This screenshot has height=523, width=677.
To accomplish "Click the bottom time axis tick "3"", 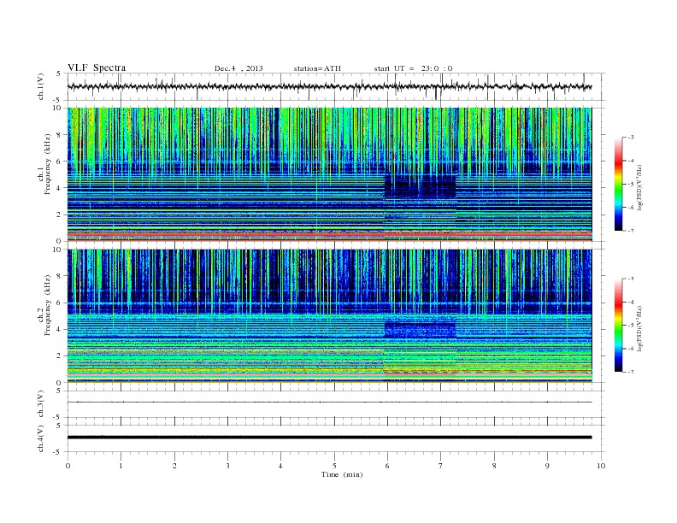I will tap(227, 466).
